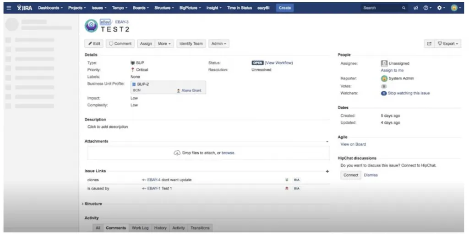Click the share issue icon
The height and width of the screenshot is (237, 469).
(x=429, y=43)
